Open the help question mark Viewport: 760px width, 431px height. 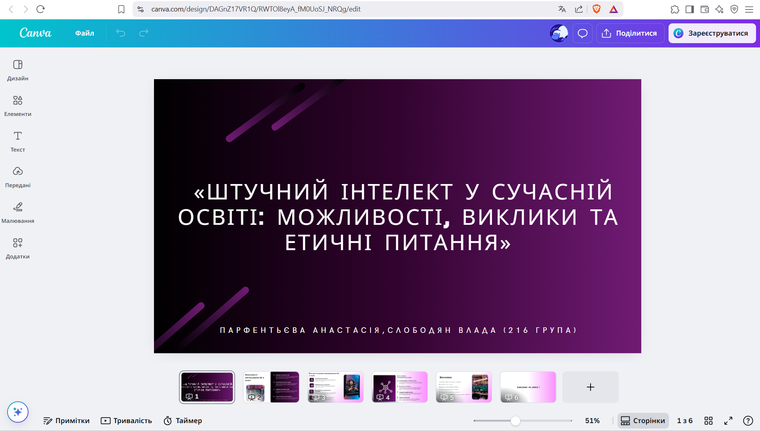point(748,421)
